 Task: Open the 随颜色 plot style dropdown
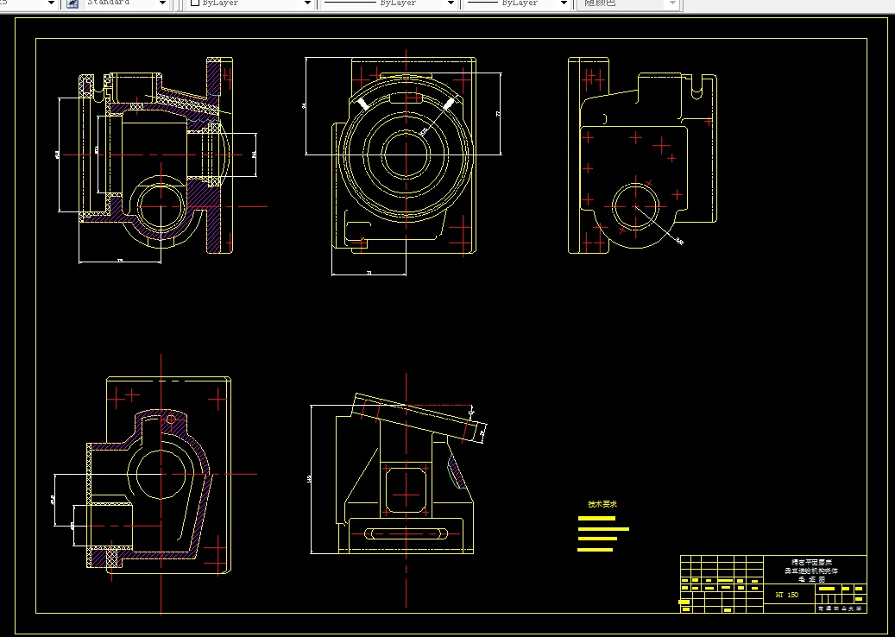click(x=627, y=3)
